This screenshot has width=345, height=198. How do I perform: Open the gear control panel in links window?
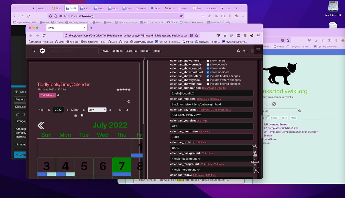[268, 104]
